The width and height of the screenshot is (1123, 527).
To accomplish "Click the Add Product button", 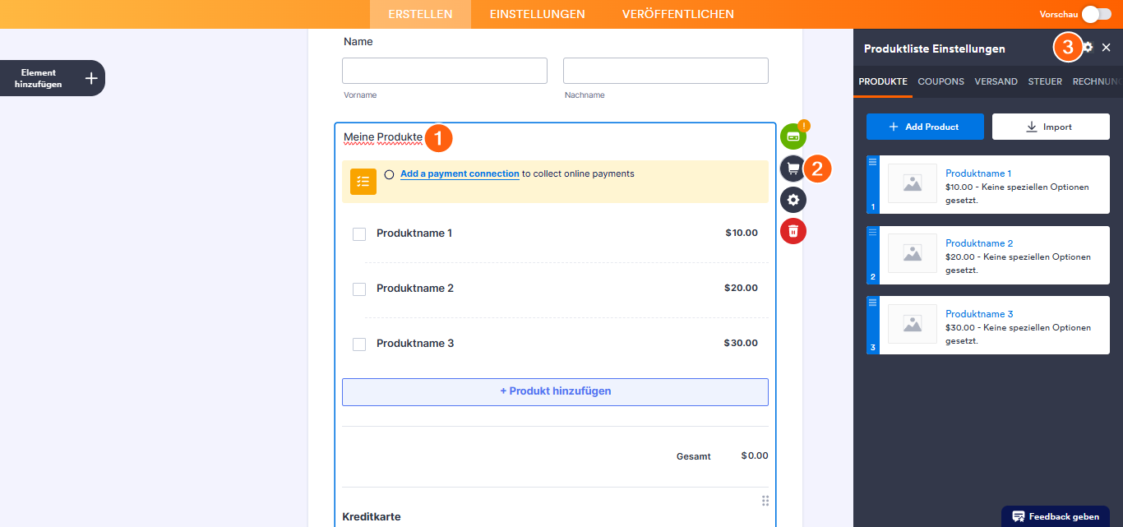I will click(x=924, y=126).
